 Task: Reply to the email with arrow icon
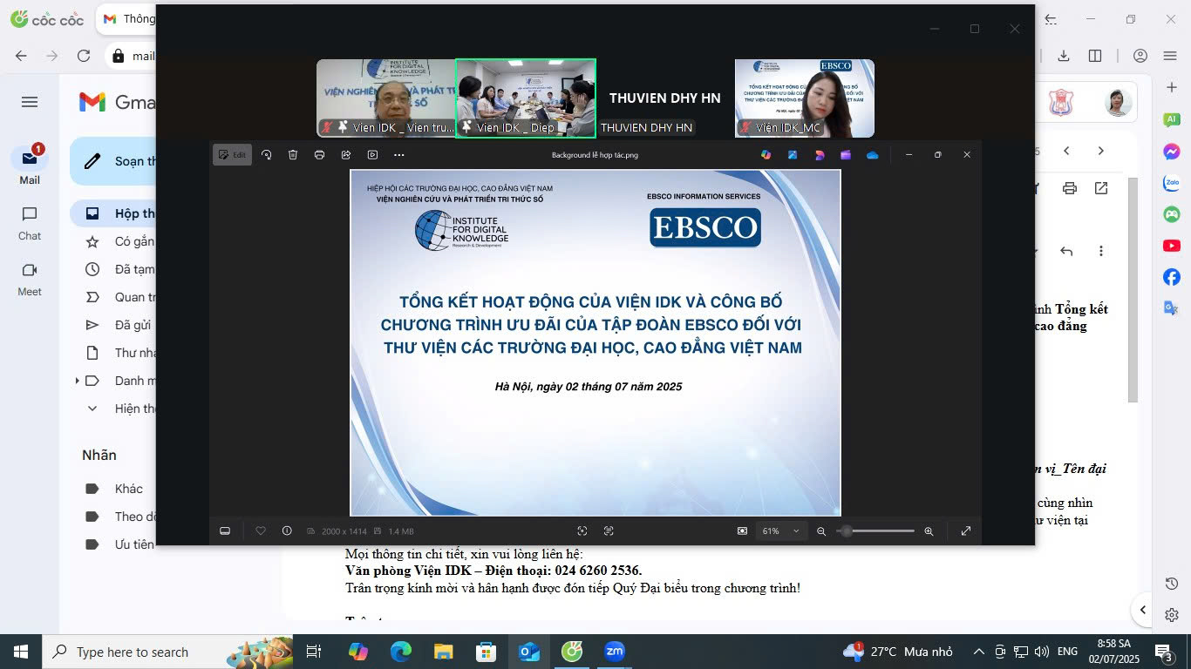click(1066, 251)
